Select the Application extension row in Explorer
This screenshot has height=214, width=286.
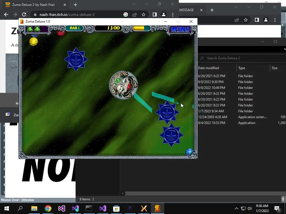pyautogui.click(x=242, y=117)
